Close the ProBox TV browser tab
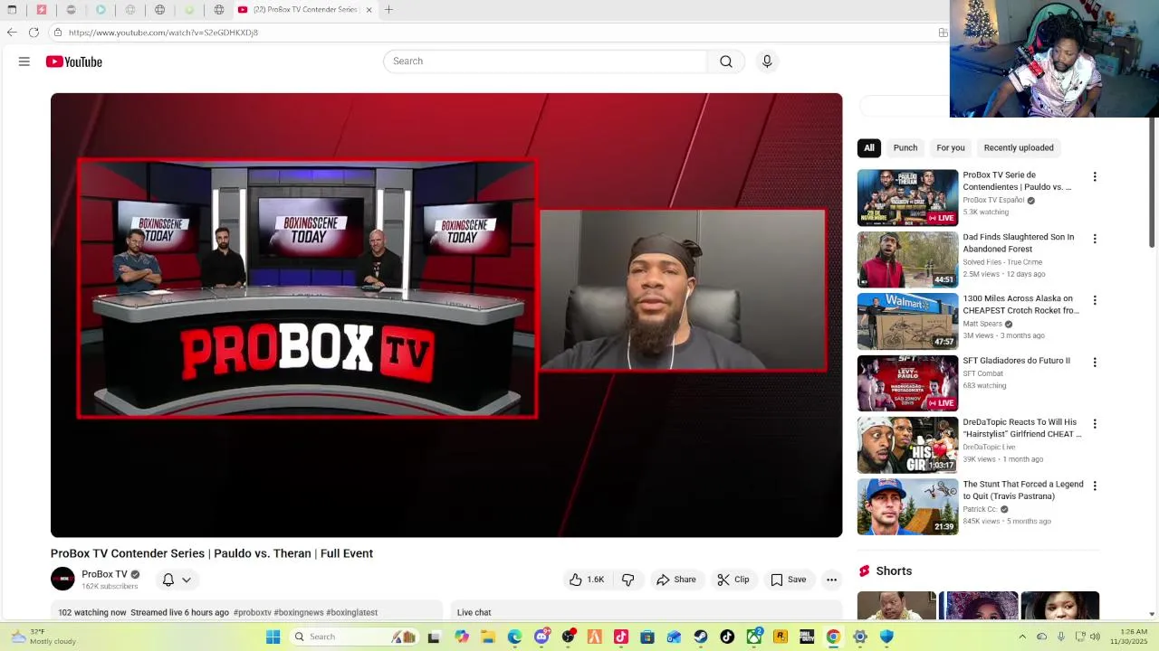Image resolution: width=1159 pixels, height=651 pixels. pyautogui.click(x=369, y=10)
